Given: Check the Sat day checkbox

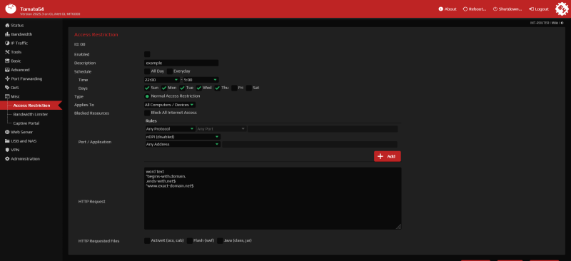Looking at the screenshot, I should tap(249, 88).
